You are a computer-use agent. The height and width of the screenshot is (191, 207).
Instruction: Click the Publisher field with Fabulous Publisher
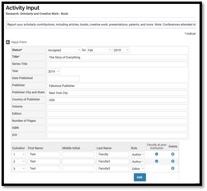coord(117,86)
